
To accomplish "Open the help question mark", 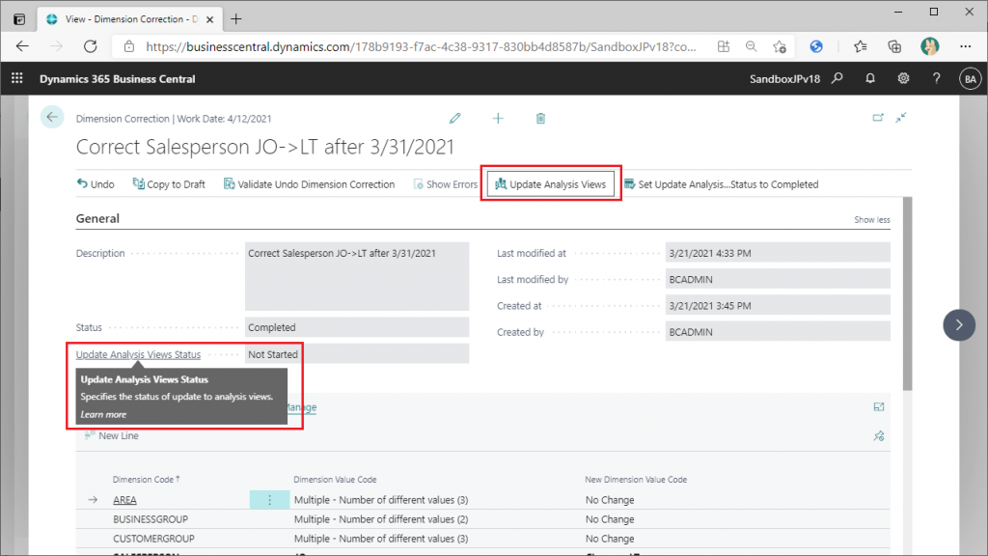I will click(936, 78).
